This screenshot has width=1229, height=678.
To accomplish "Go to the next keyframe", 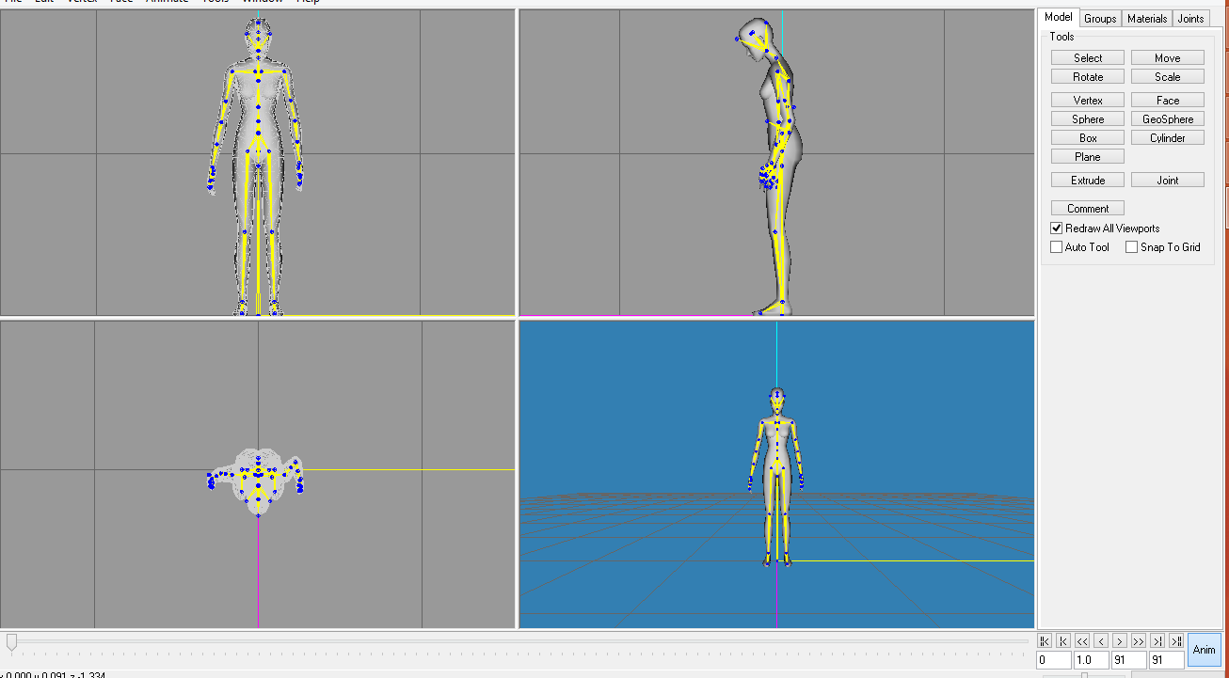I will point(1157,640).
